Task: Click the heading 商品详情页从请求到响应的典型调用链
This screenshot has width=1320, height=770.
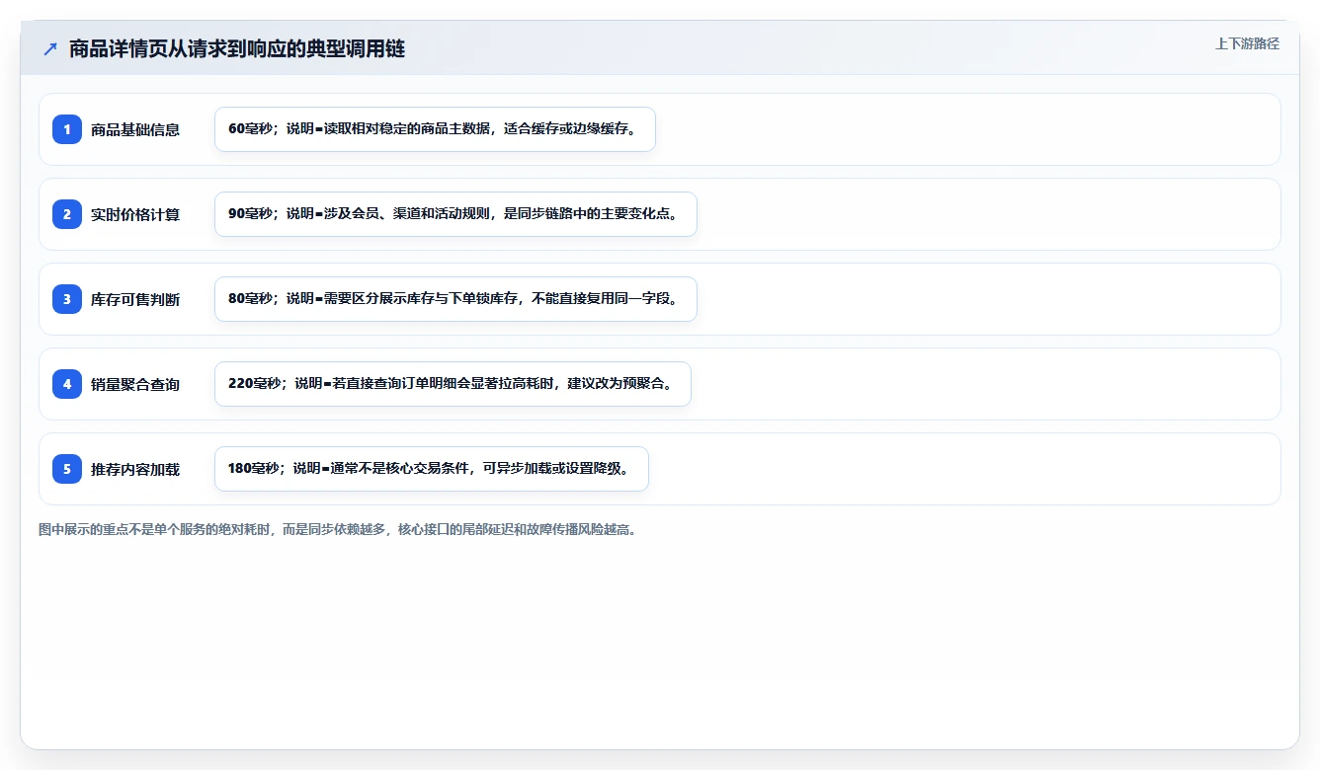Action: click(237, 48)
